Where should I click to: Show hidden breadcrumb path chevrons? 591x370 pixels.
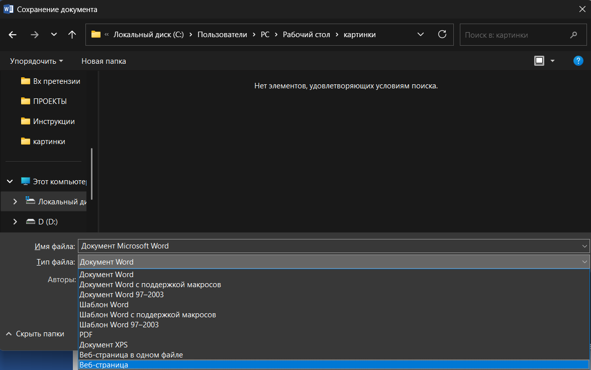tap(107, 34)
